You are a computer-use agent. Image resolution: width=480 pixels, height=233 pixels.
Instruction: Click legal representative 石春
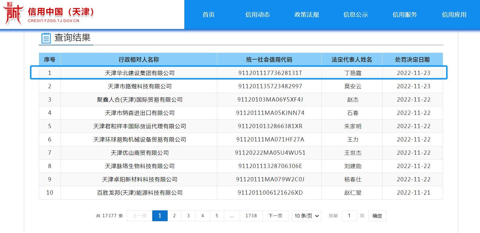[353, 113]
